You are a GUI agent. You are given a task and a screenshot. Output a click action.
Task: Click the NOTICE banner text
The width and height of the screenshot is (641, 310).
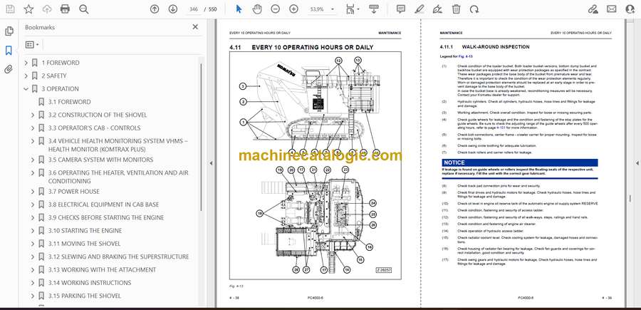(x=454, y=162)
